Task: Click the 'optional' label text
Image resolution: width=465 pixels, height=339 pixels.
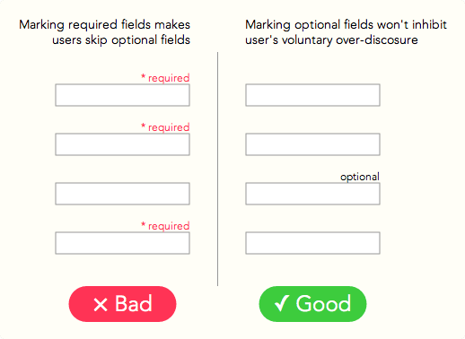Action: point(360,177)
